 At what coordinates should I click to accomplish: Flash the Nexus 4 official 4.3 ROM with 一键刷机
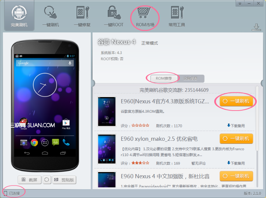pyautogui.click(x=236, y=101)
